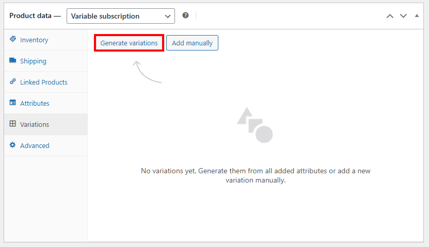This screenshot has width=429, height=247.
Task: Click the Add manually button
Action: point(192,43)
